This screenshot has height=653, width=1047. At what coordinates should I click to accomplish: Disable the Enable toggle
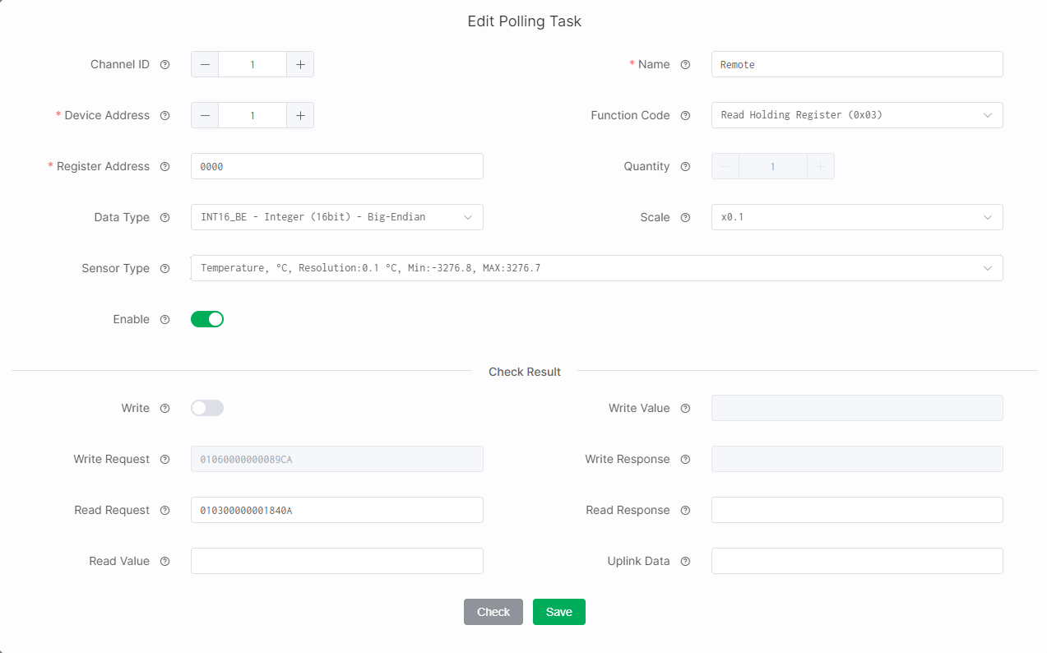pyautogui.click(x=206, y=319)
